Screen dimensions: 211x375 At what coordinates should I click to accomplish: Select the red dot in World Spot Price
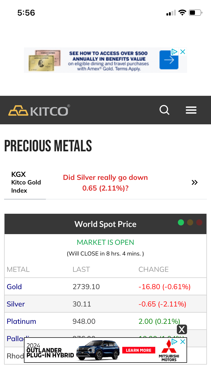pos(199,222)
